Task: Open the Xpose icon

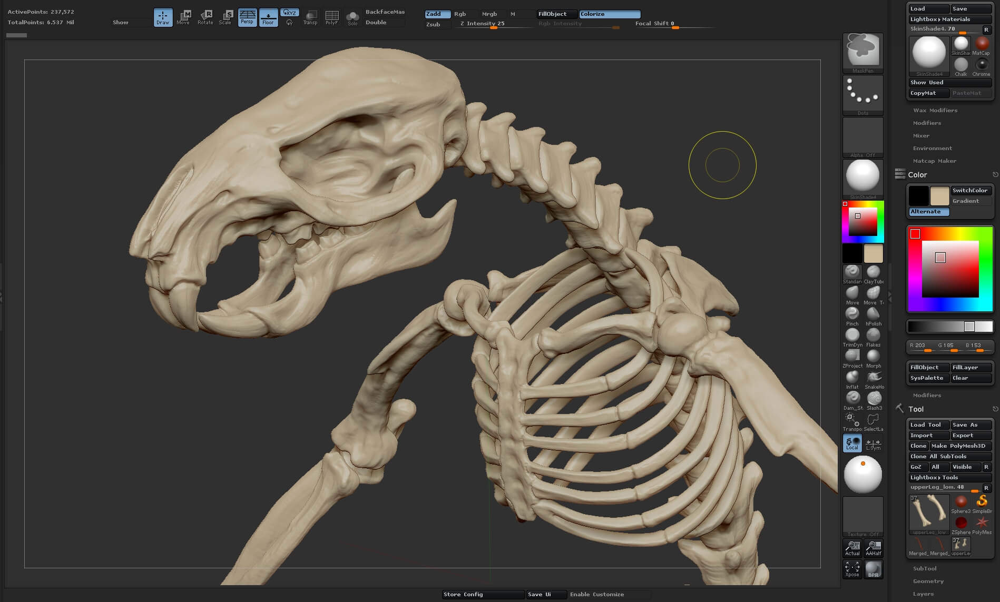Action: pos(852,569)
